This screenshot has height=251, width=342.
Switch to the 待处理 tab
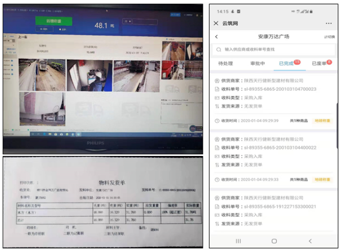tap(225, 64)
